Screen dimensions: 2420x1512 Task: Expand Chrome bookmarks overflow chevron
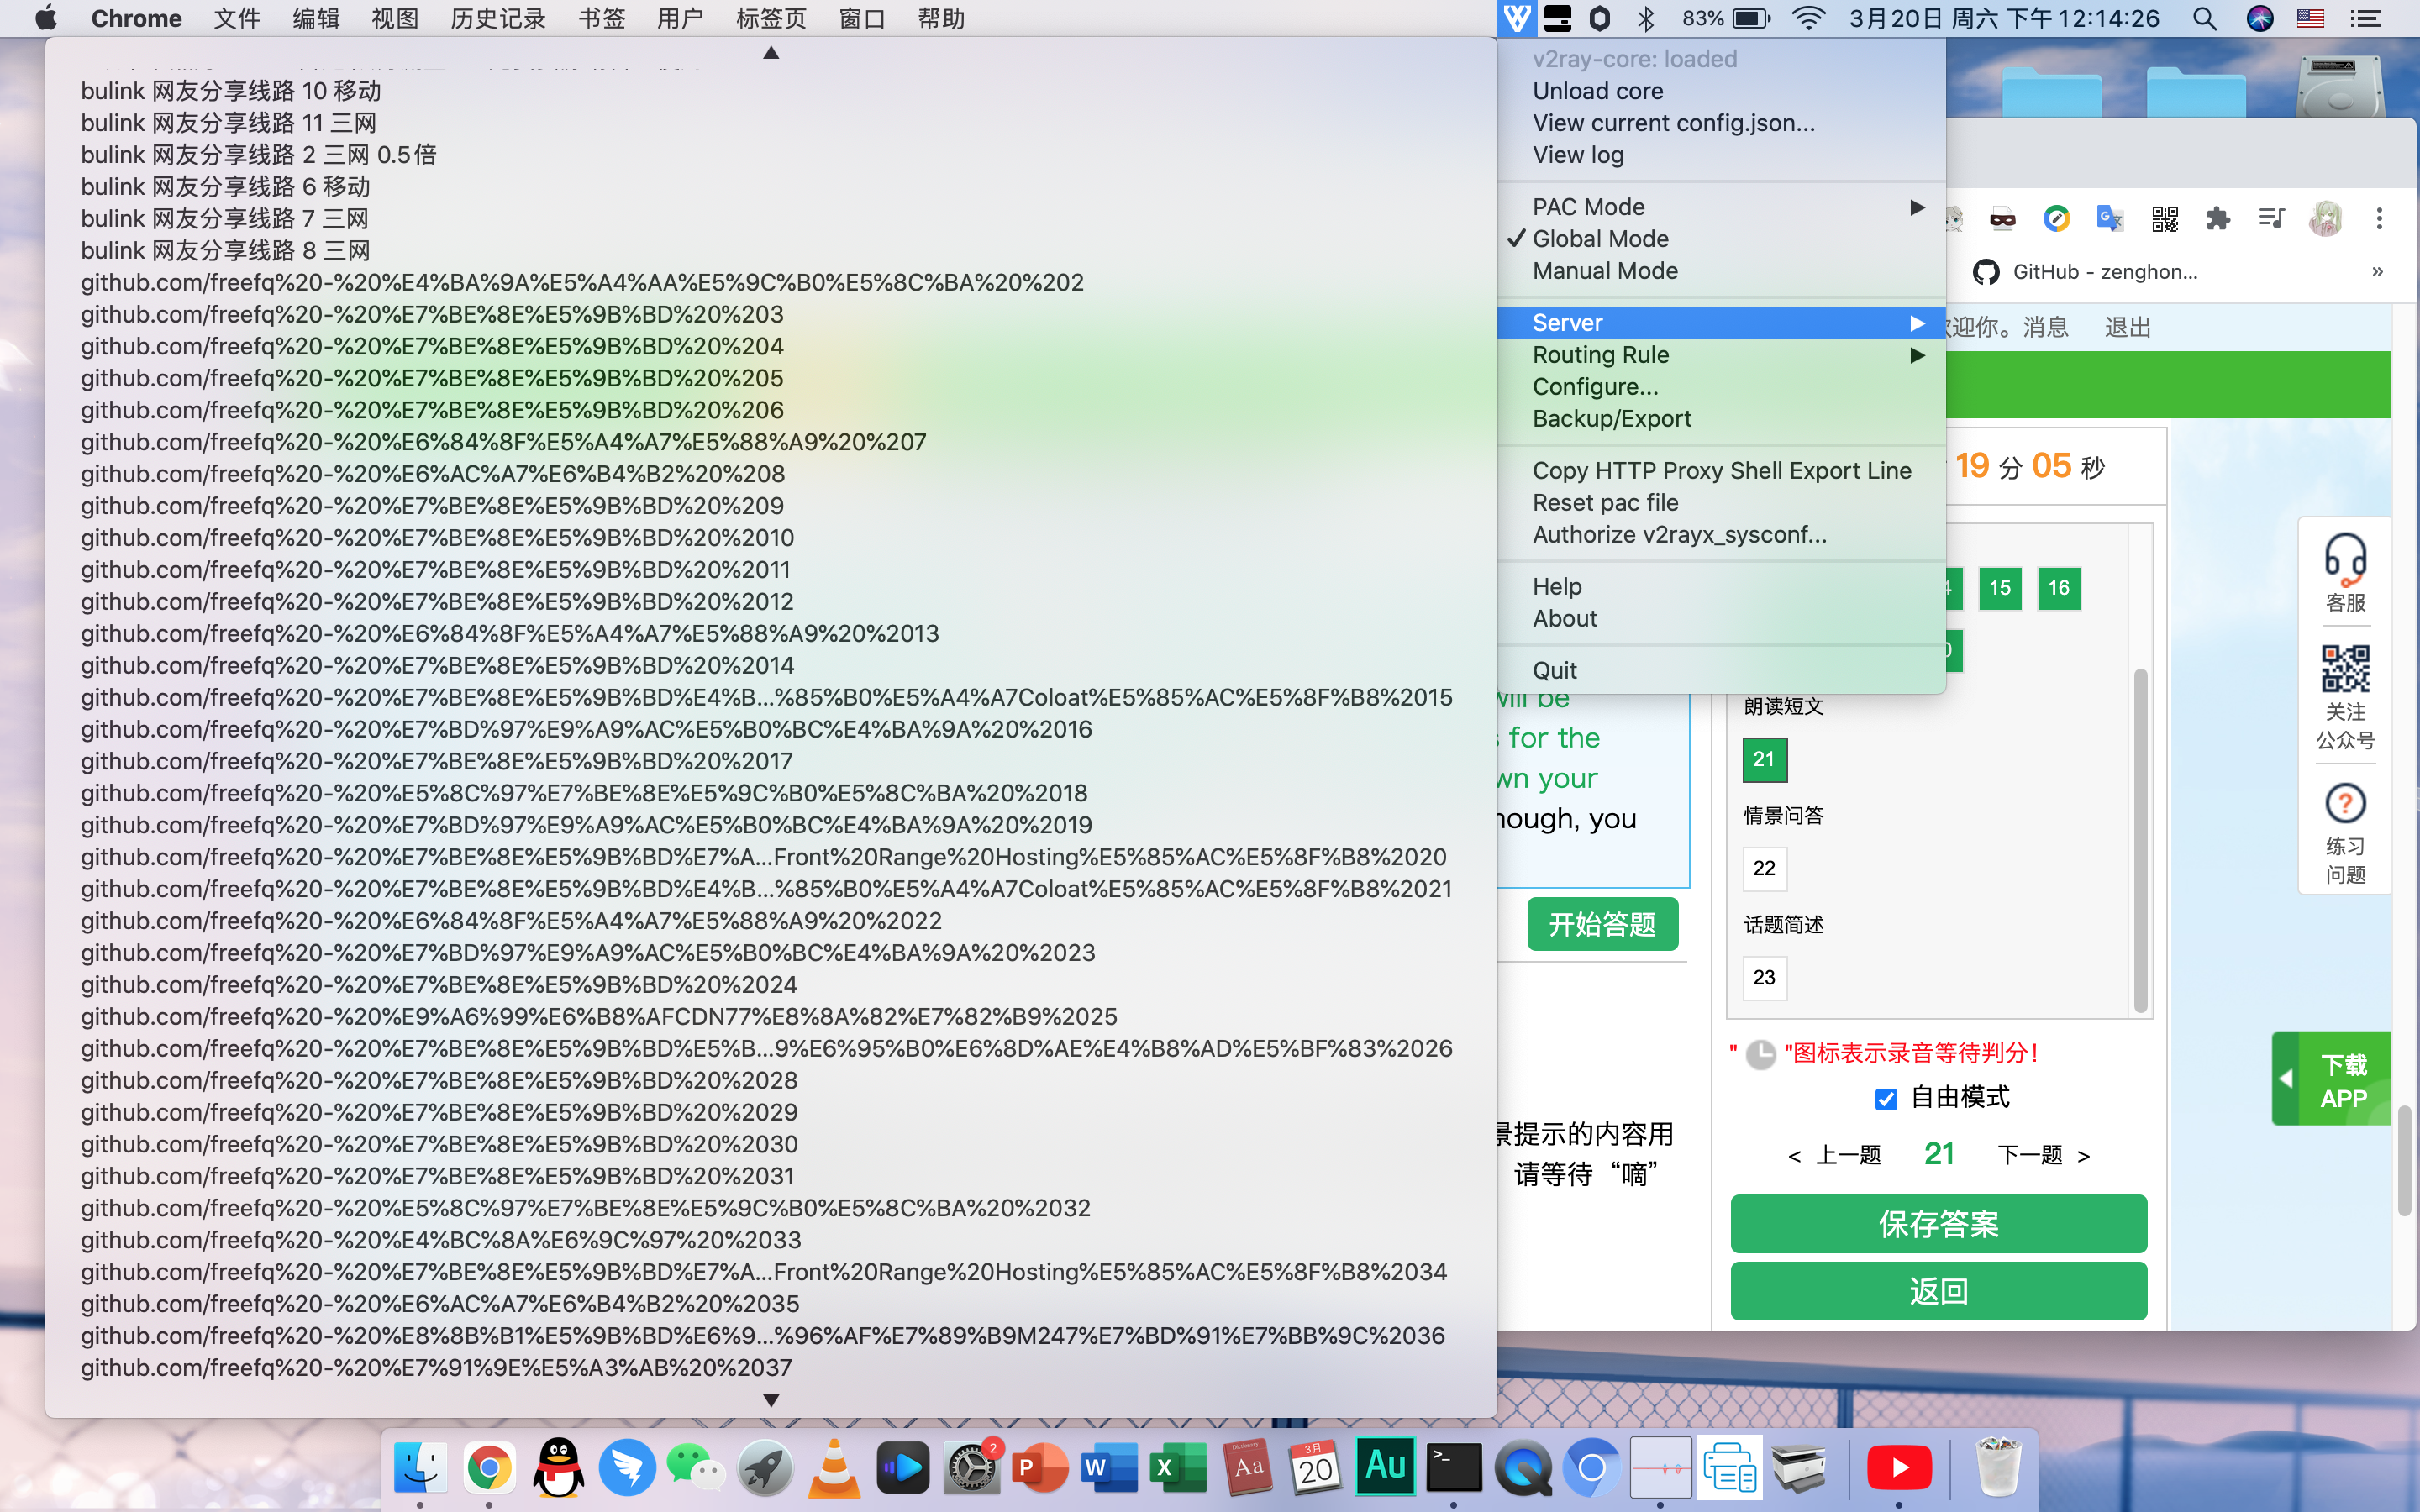(2377, 272)
